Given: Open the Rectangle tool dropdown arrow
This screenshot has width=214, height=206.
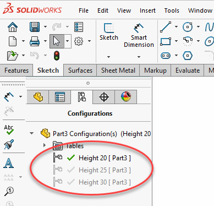Looking at the screenshot, I should click(x=176, y=41).
